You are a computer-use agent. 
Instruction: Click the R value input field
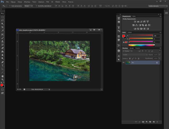[x=157, y=36]
